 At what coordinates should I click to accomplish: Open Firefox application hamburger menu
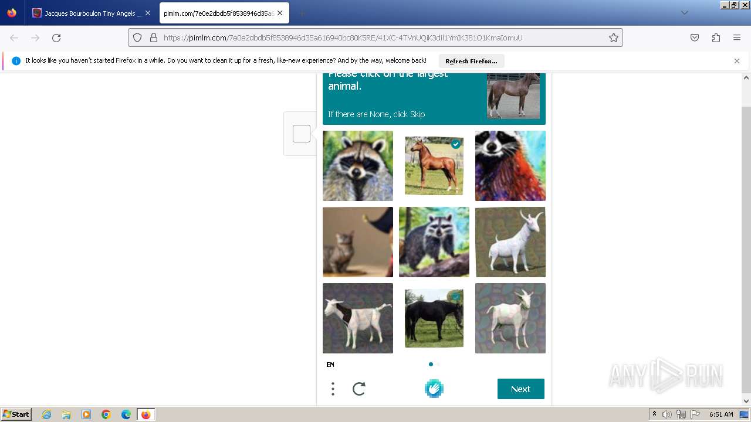[737, 38]
